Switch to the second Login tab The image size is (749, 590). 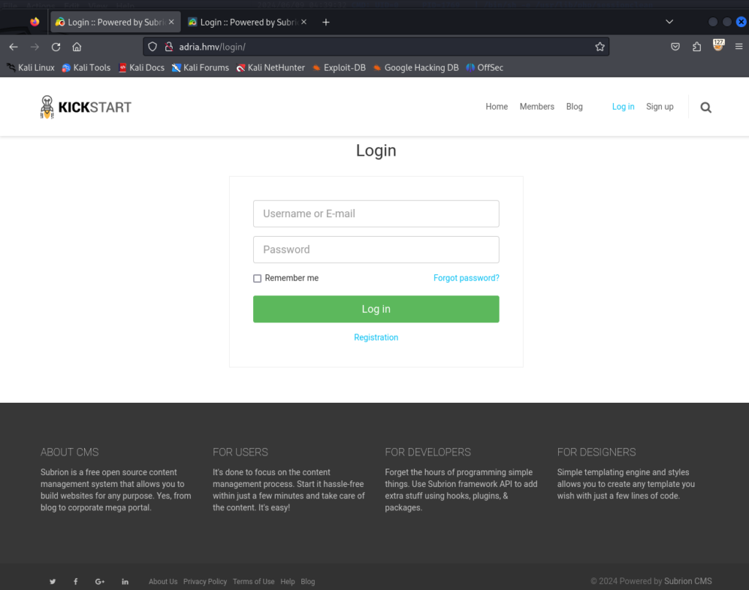(x=247, y=23)
